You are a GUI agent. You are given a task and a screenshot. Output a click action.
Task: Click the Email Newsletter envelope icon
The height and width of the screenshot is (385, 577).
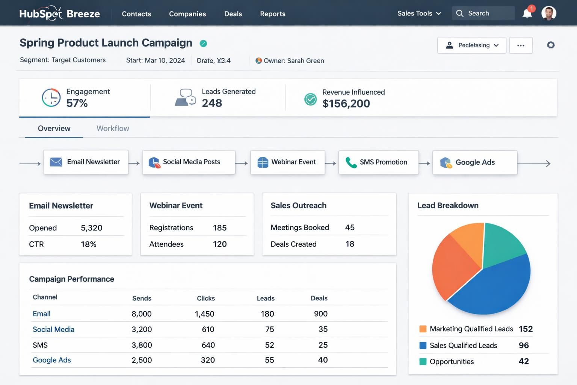pos(56,162)
